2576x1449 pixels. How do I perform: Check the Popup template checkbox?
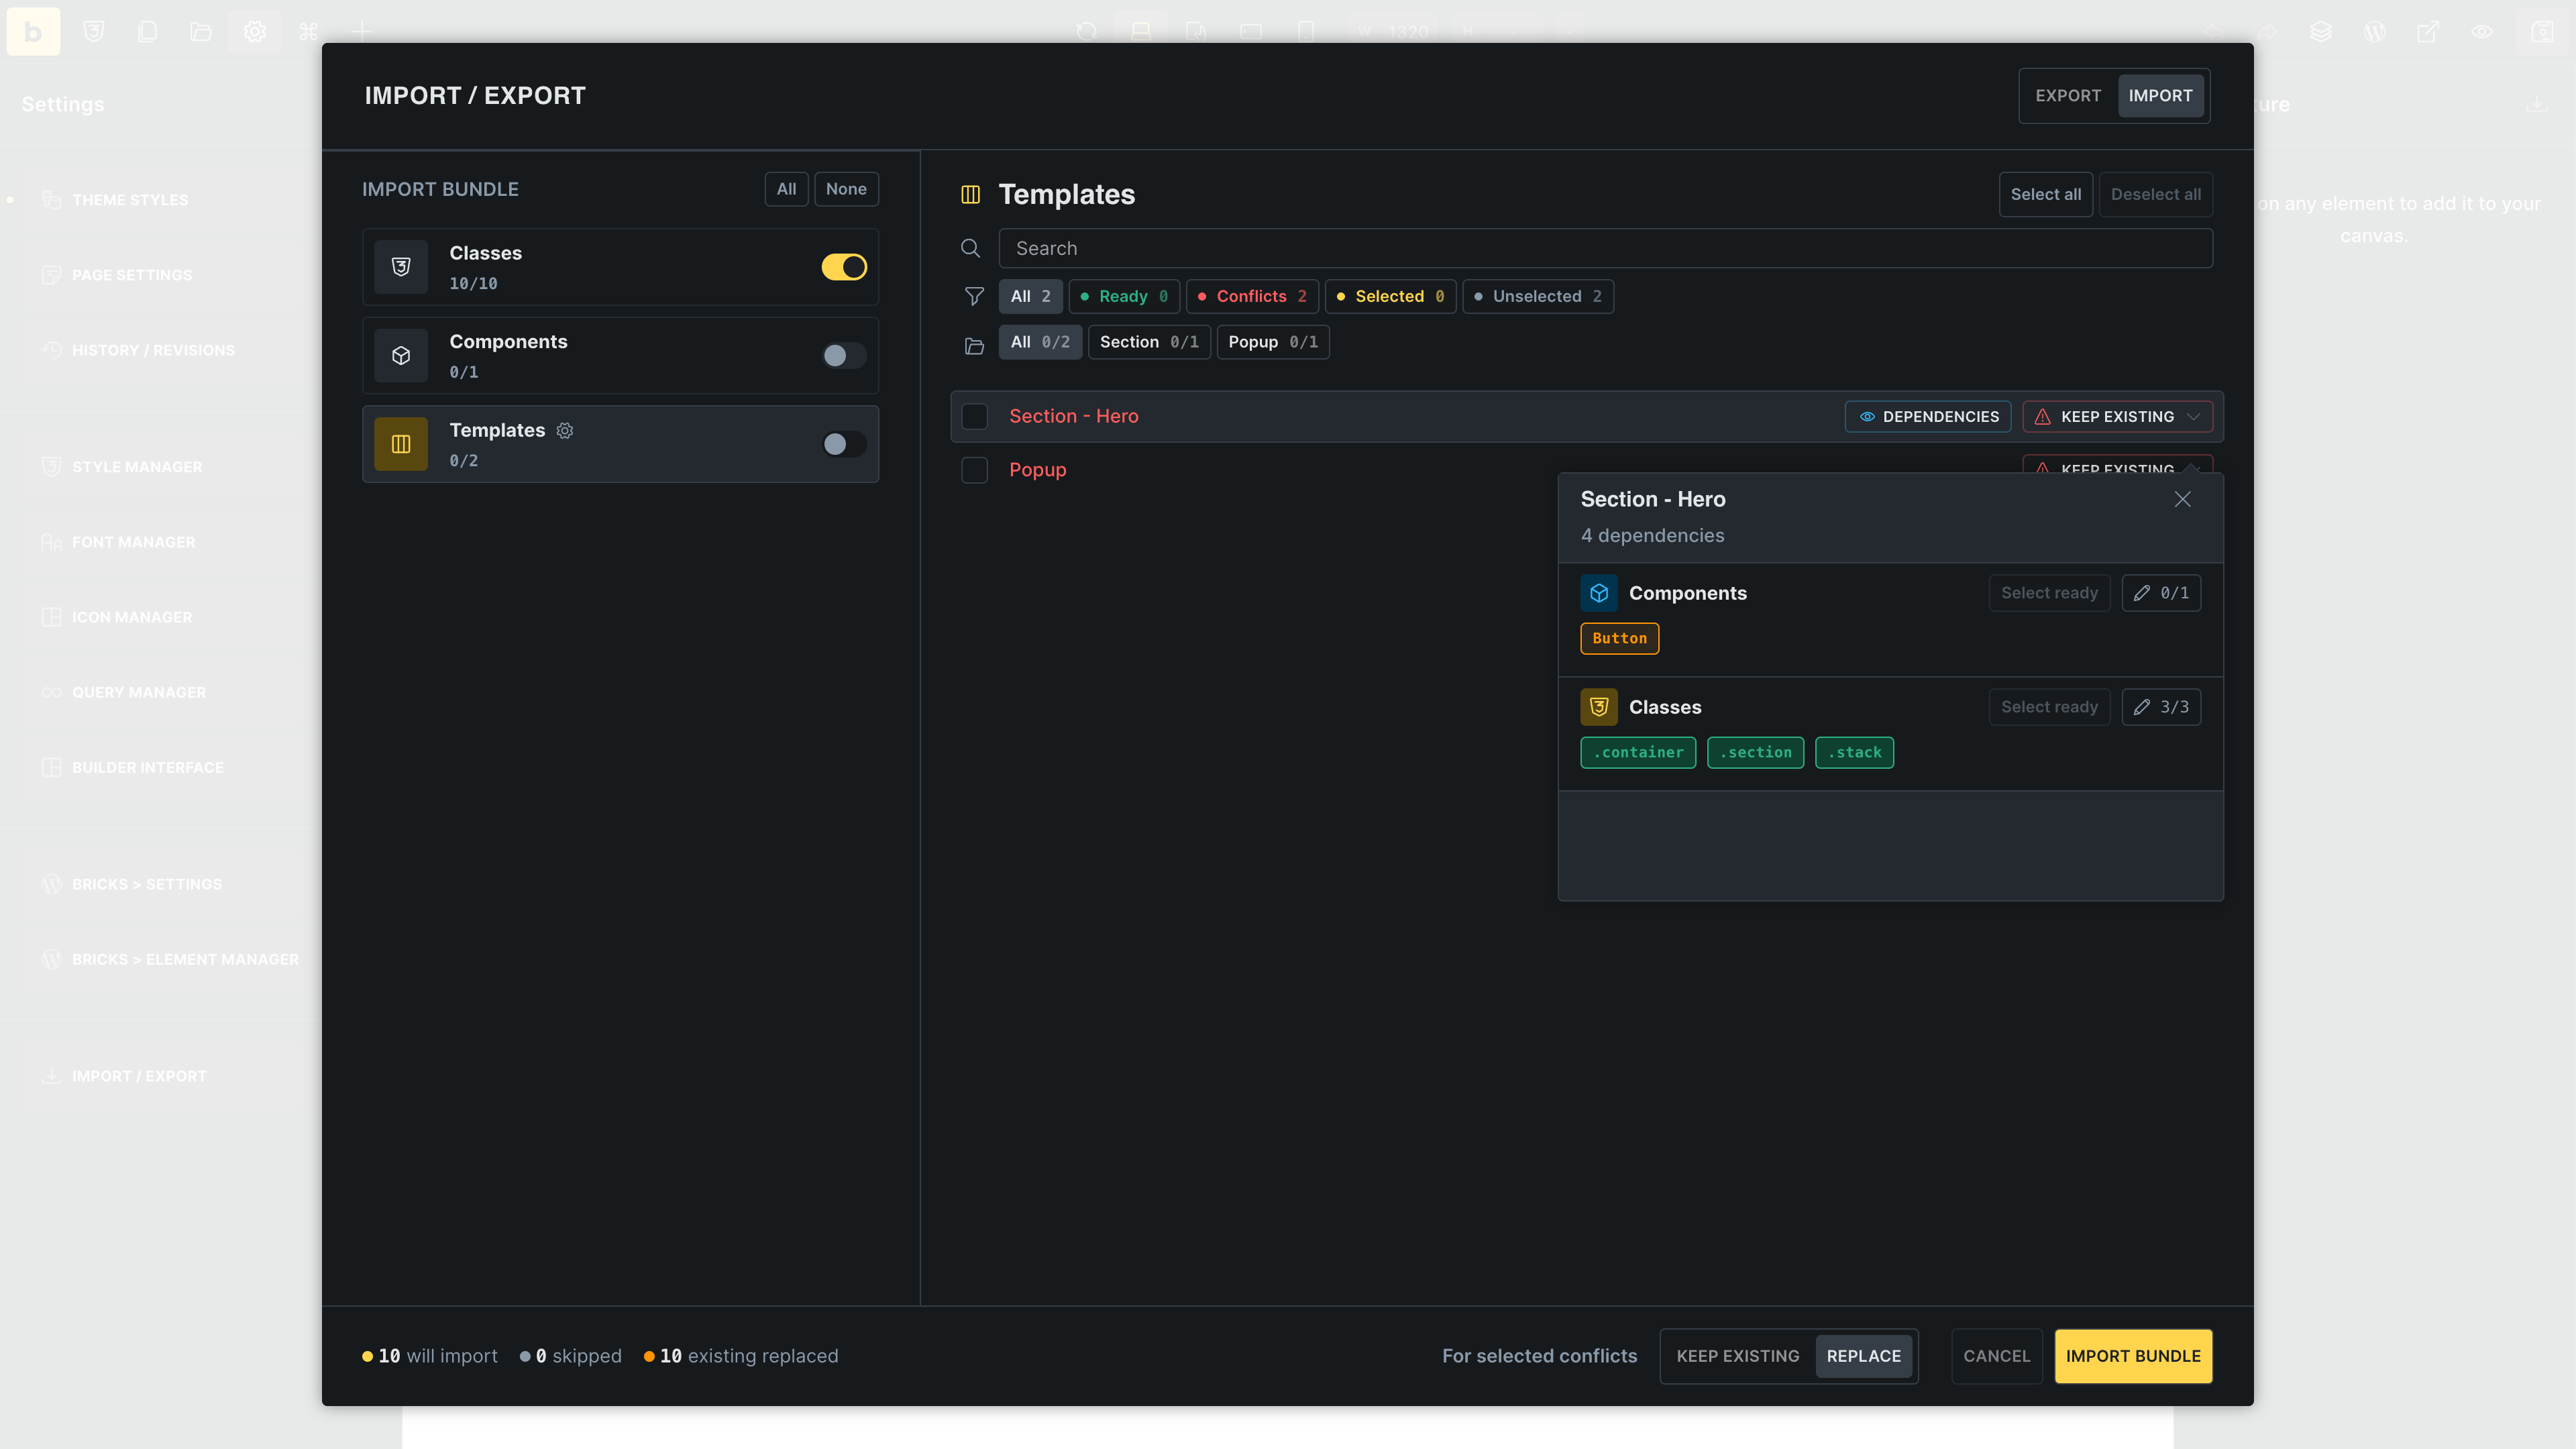tap(974, 470)
